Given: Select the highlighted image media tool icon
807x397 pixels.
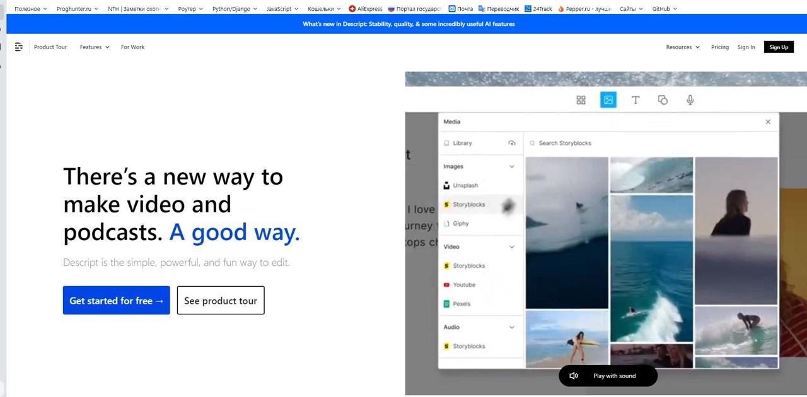Looking at the screenshot, I should tap(608, 100).
